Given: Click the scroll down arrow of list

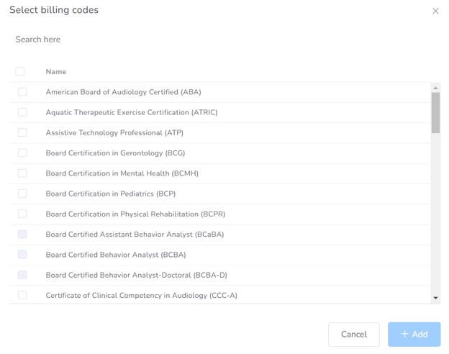Looking at the screenshot, I should tap(435, 298).
